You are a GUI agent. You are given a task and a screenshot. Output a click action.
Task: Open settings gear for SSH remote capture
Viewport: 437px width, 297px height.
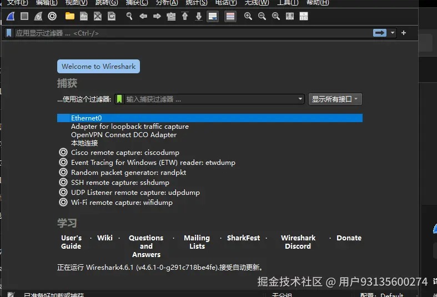pyautogui.click(x=63, y=182)
